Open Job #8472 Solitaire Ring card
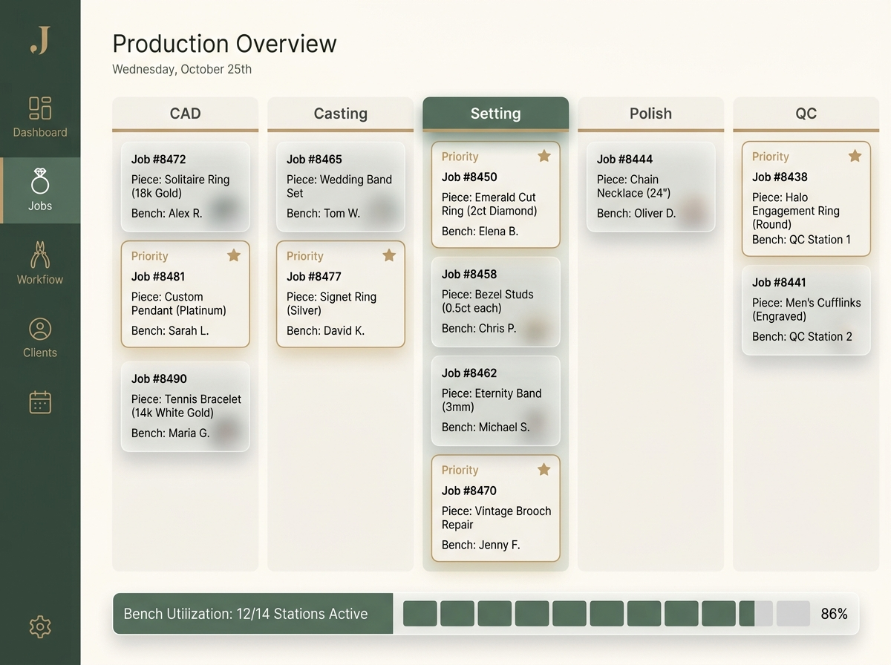Image resolution: width=891 pixels, height=665 pixels. point(186,187)
